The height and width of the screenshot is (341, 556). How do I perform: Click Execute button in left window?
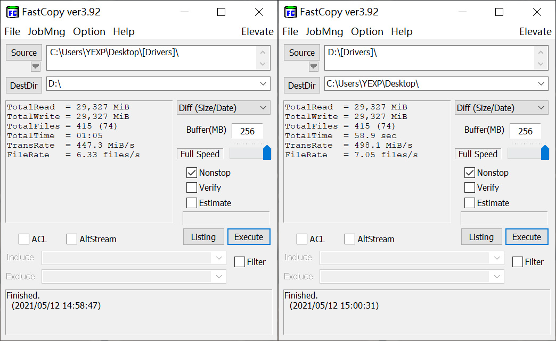pyautogui.click(x=249, y=237)
